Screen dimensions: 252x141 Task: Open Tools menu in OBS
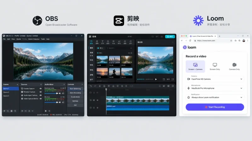[x=43, y=39]
